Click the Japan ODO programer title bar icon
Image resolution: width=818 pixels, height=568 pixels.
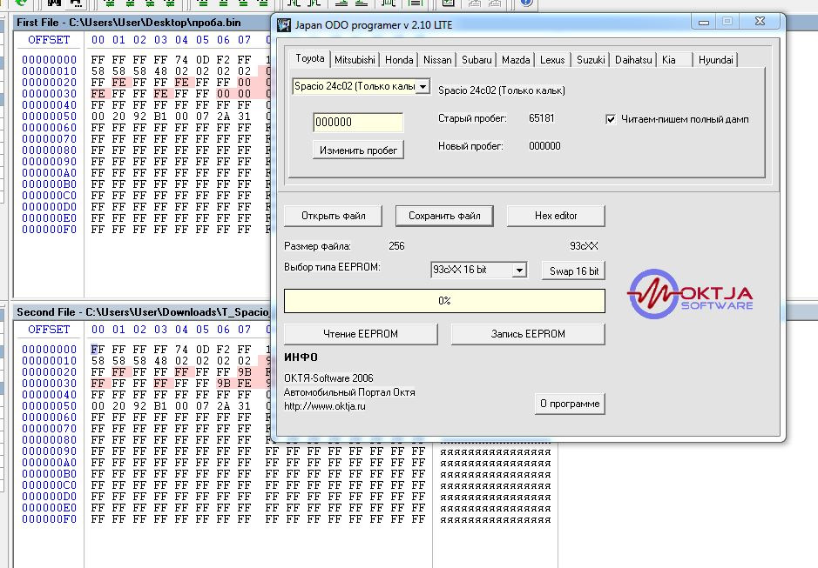click(284, 25)
